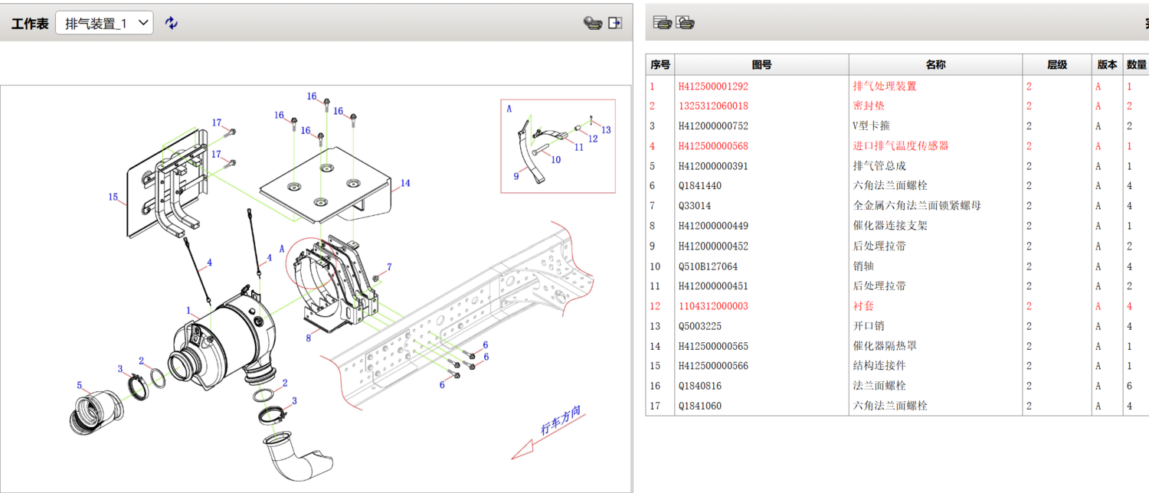Click callout number 8 below bracket
Screen dimensions: 1149x493
coord(309,337)
